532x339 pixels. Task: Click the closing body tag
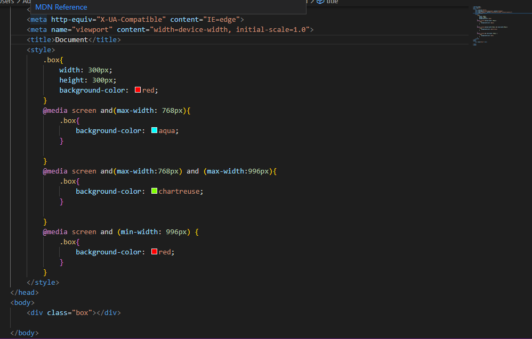point(25,333)
